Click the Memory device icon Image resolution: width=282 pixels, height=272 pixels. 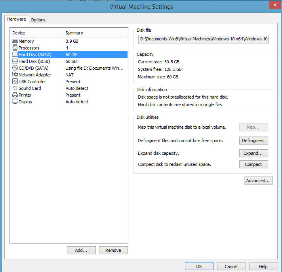(15, 41)
